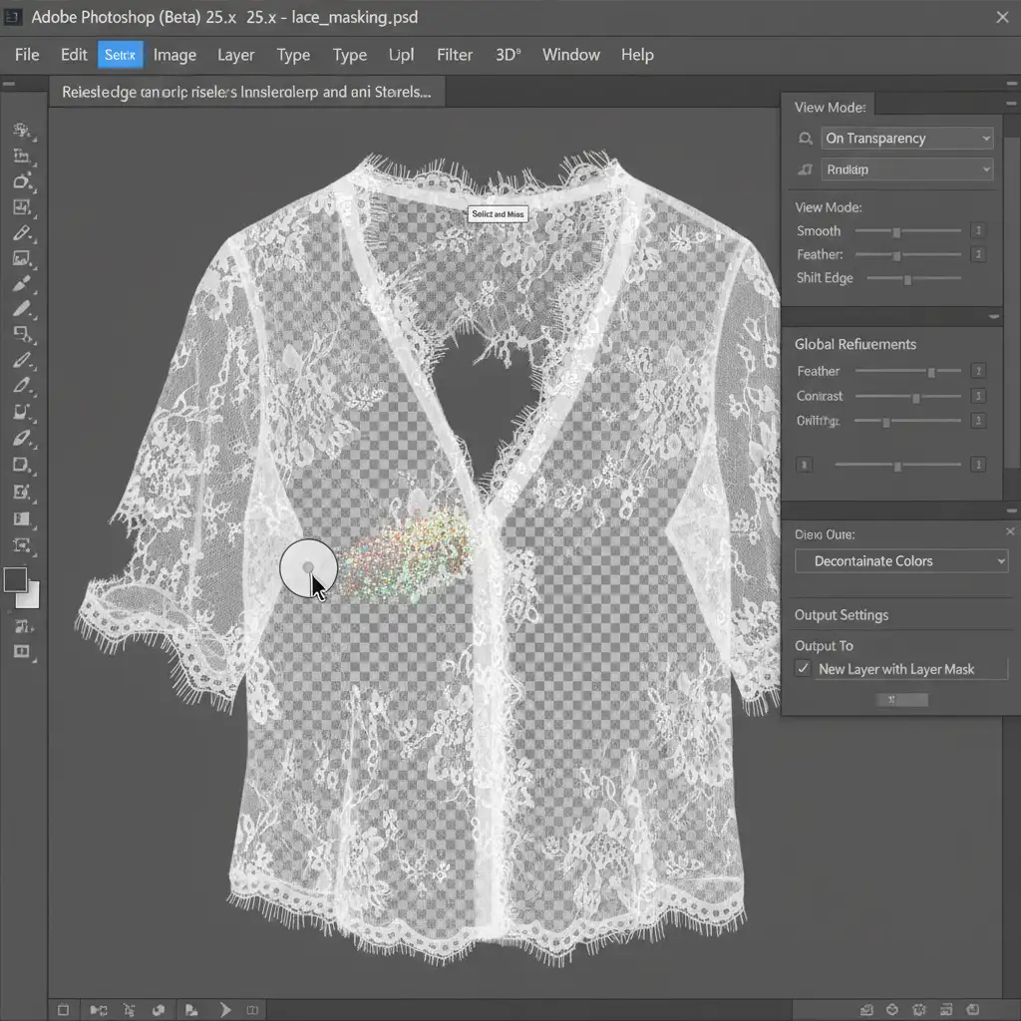Image resolution: width=1021 pixels, height=1021 pixels.
Task: Select the Brush tool in the left toolbar
Action: pos(22,284)
